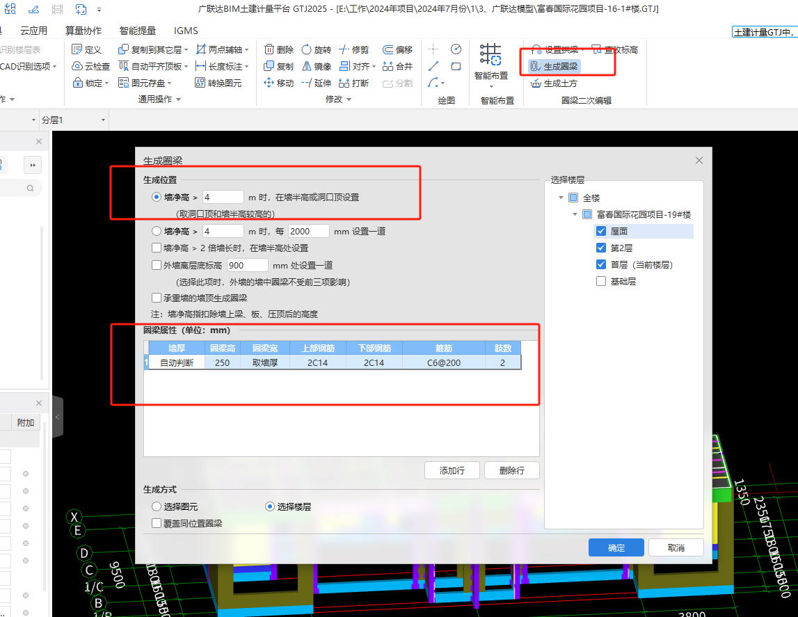Open 长度标注 dropdown arrow

247,67
